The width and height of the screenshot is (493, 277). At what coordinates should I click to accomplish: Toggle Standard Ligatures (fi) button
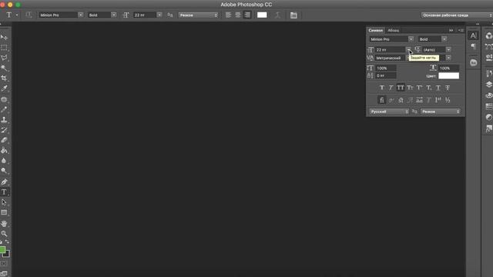[x=382, y=100]
